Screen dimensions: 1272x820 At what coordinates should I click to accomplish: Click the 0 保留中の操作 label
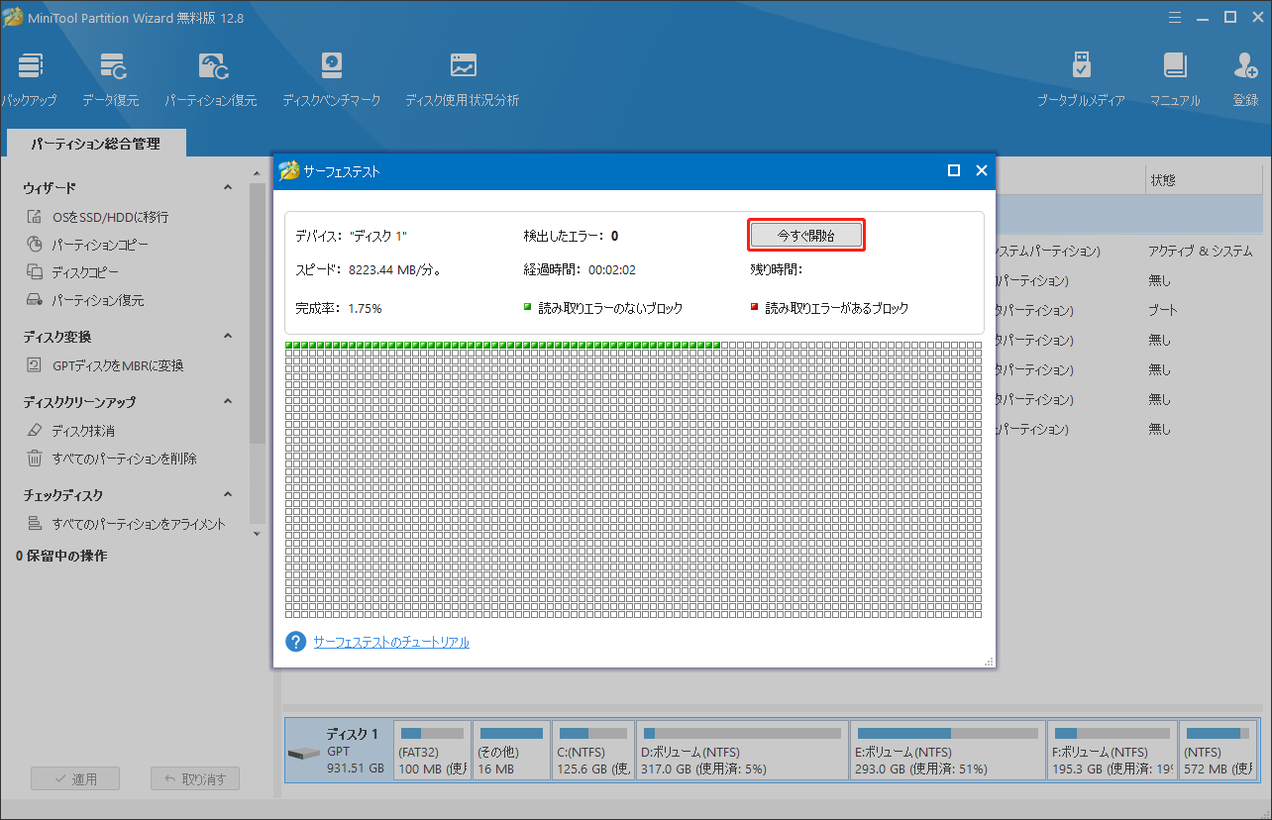[x=61, y=557]
